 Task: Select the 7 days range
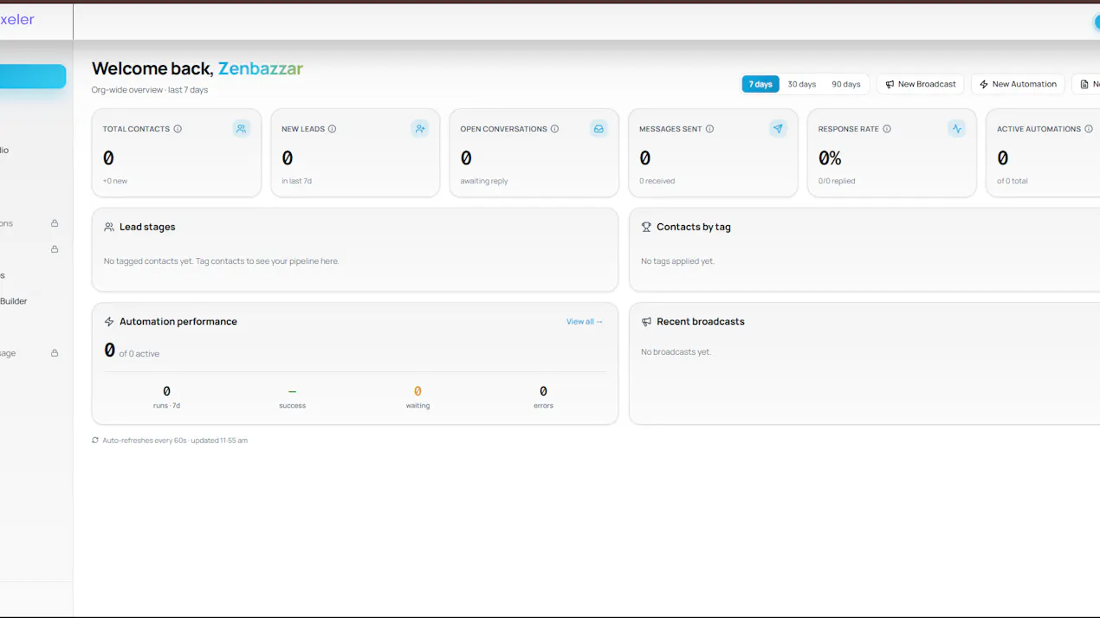point(760,84)
